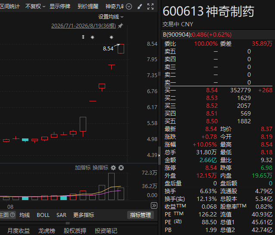The height and width of the screenshot is (235, 275).
Task: Open the drawing brush tool
Action: click(140, 6)
